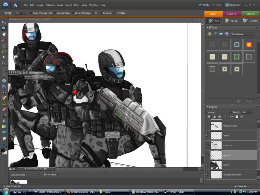Select the Straighten tool
Viewport: 260px width, 195px height.
click(x=4, y=86)
